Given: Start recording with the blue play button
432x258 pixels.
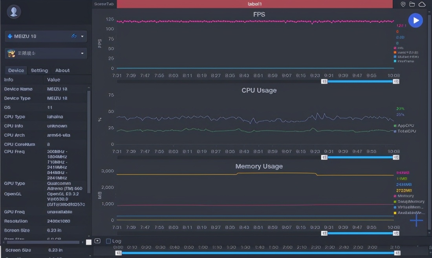Looking at the screenshot, I should (x=416, y=20).
